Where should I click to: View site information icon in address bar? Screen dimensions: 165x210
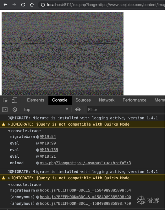[x=43, y=5]
